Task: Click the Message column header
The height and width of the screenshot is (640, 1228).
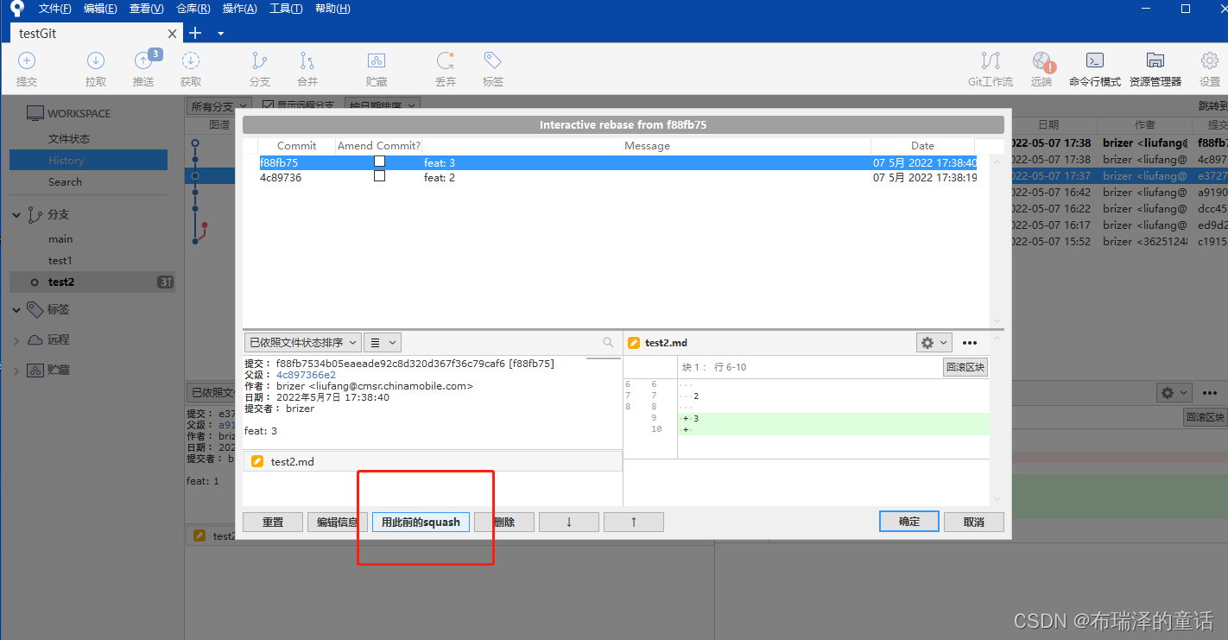Action: point(647,146)
